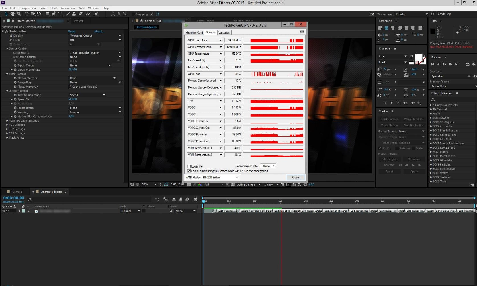Viewport: 477px width, 286px height.
Task: Click the GPU-Z screenshot camera icon
Action: click(302, 32)
